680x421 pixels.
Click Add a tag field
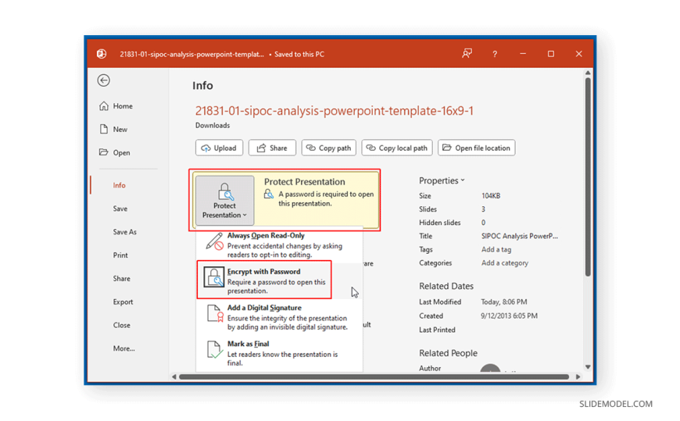(x=496, y=249)
